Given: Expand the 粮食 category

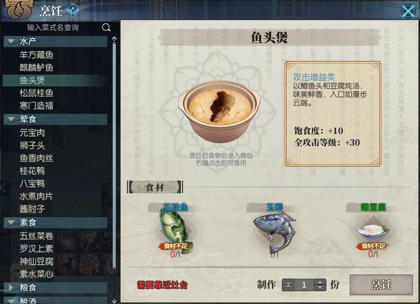Looking at the screenshot, I should point(11,288).
